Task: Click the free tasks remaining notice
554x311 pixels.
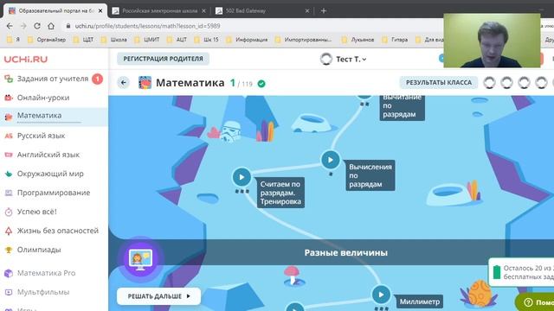Action: 521,272
